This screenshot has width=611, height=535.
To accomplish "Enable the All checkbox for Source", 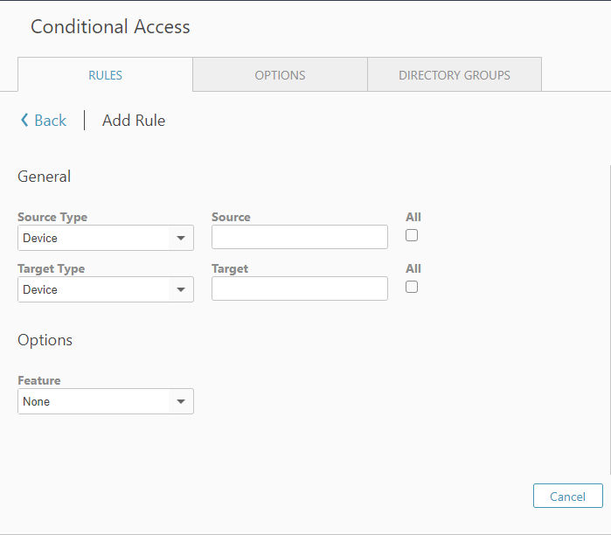I will click(x=412, y=235).
